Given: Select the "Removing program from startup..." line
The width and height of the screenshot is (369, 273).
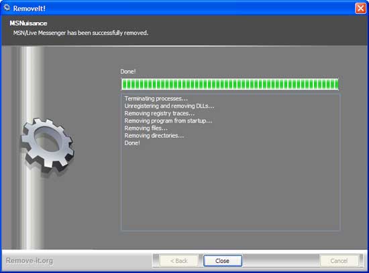Looking at the screenshot, I should tap(168, 120).
